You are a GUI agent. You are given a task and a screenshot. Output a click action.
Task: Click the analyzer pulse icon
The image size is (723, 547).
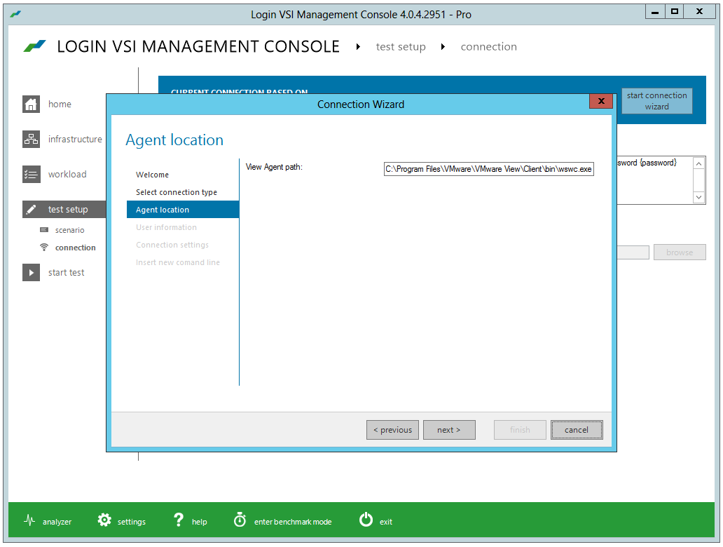click(x=29, y=520)
